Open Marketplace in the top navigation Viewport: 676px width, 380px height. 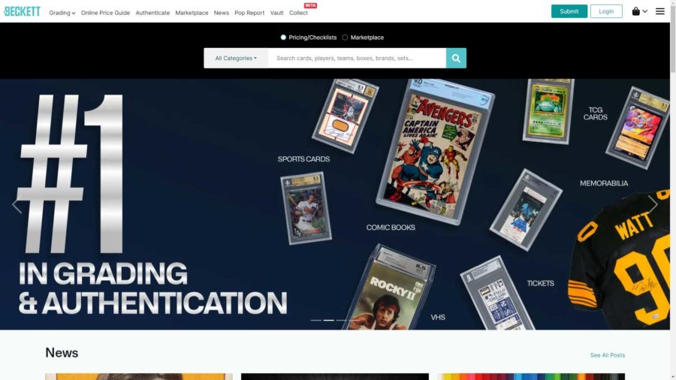coord(192,13)
